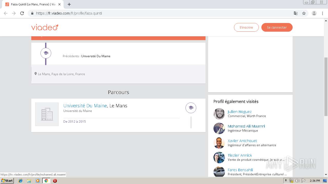Image resolution: width=328 pixels, height=184 pixels.
Task: Go back in browser history
Action: [x=6, y=13]
